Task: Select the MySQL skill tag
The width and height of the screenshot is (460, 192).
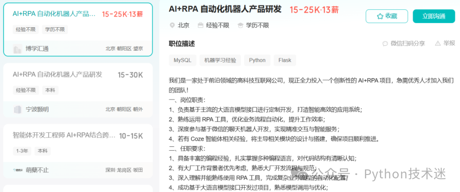Action: click(x=182, y=60)
